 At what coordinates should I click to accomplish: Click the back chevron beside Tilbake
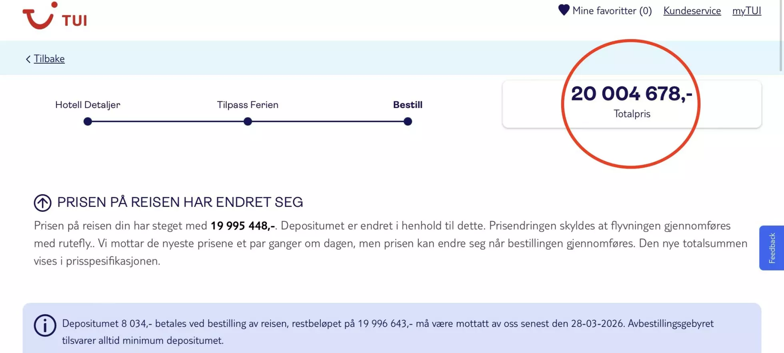click(x=28, y=59)
